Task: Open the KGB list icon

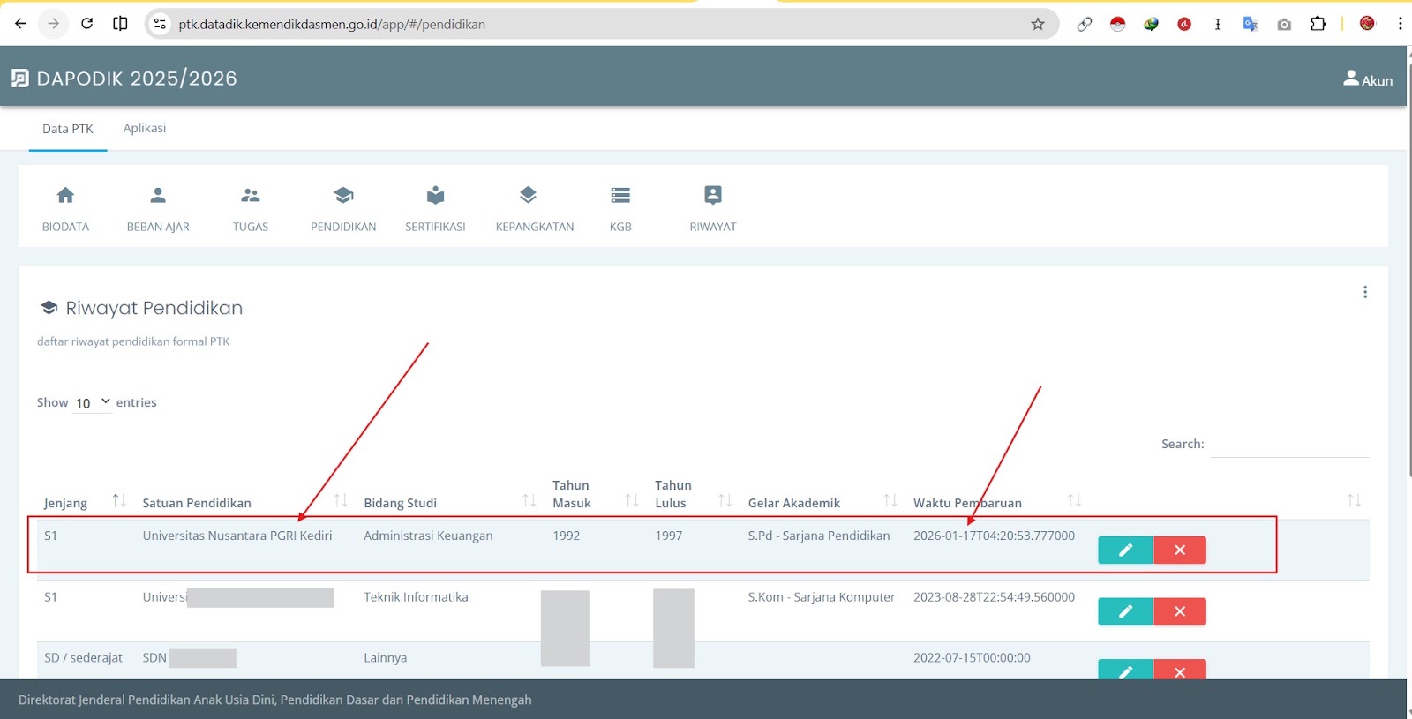Action: click(x=620, y=195)
